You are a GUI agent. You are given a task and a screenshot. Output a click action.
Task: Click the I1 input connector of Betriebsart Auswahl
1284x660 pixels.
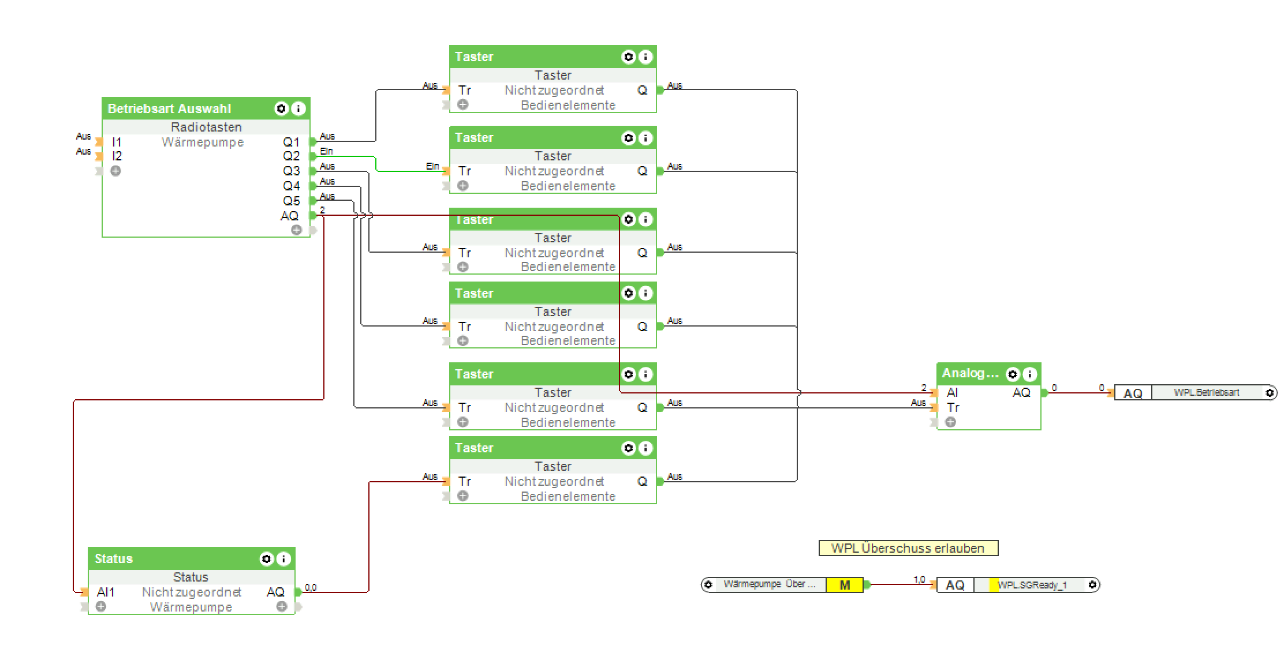tap(99, 142)
